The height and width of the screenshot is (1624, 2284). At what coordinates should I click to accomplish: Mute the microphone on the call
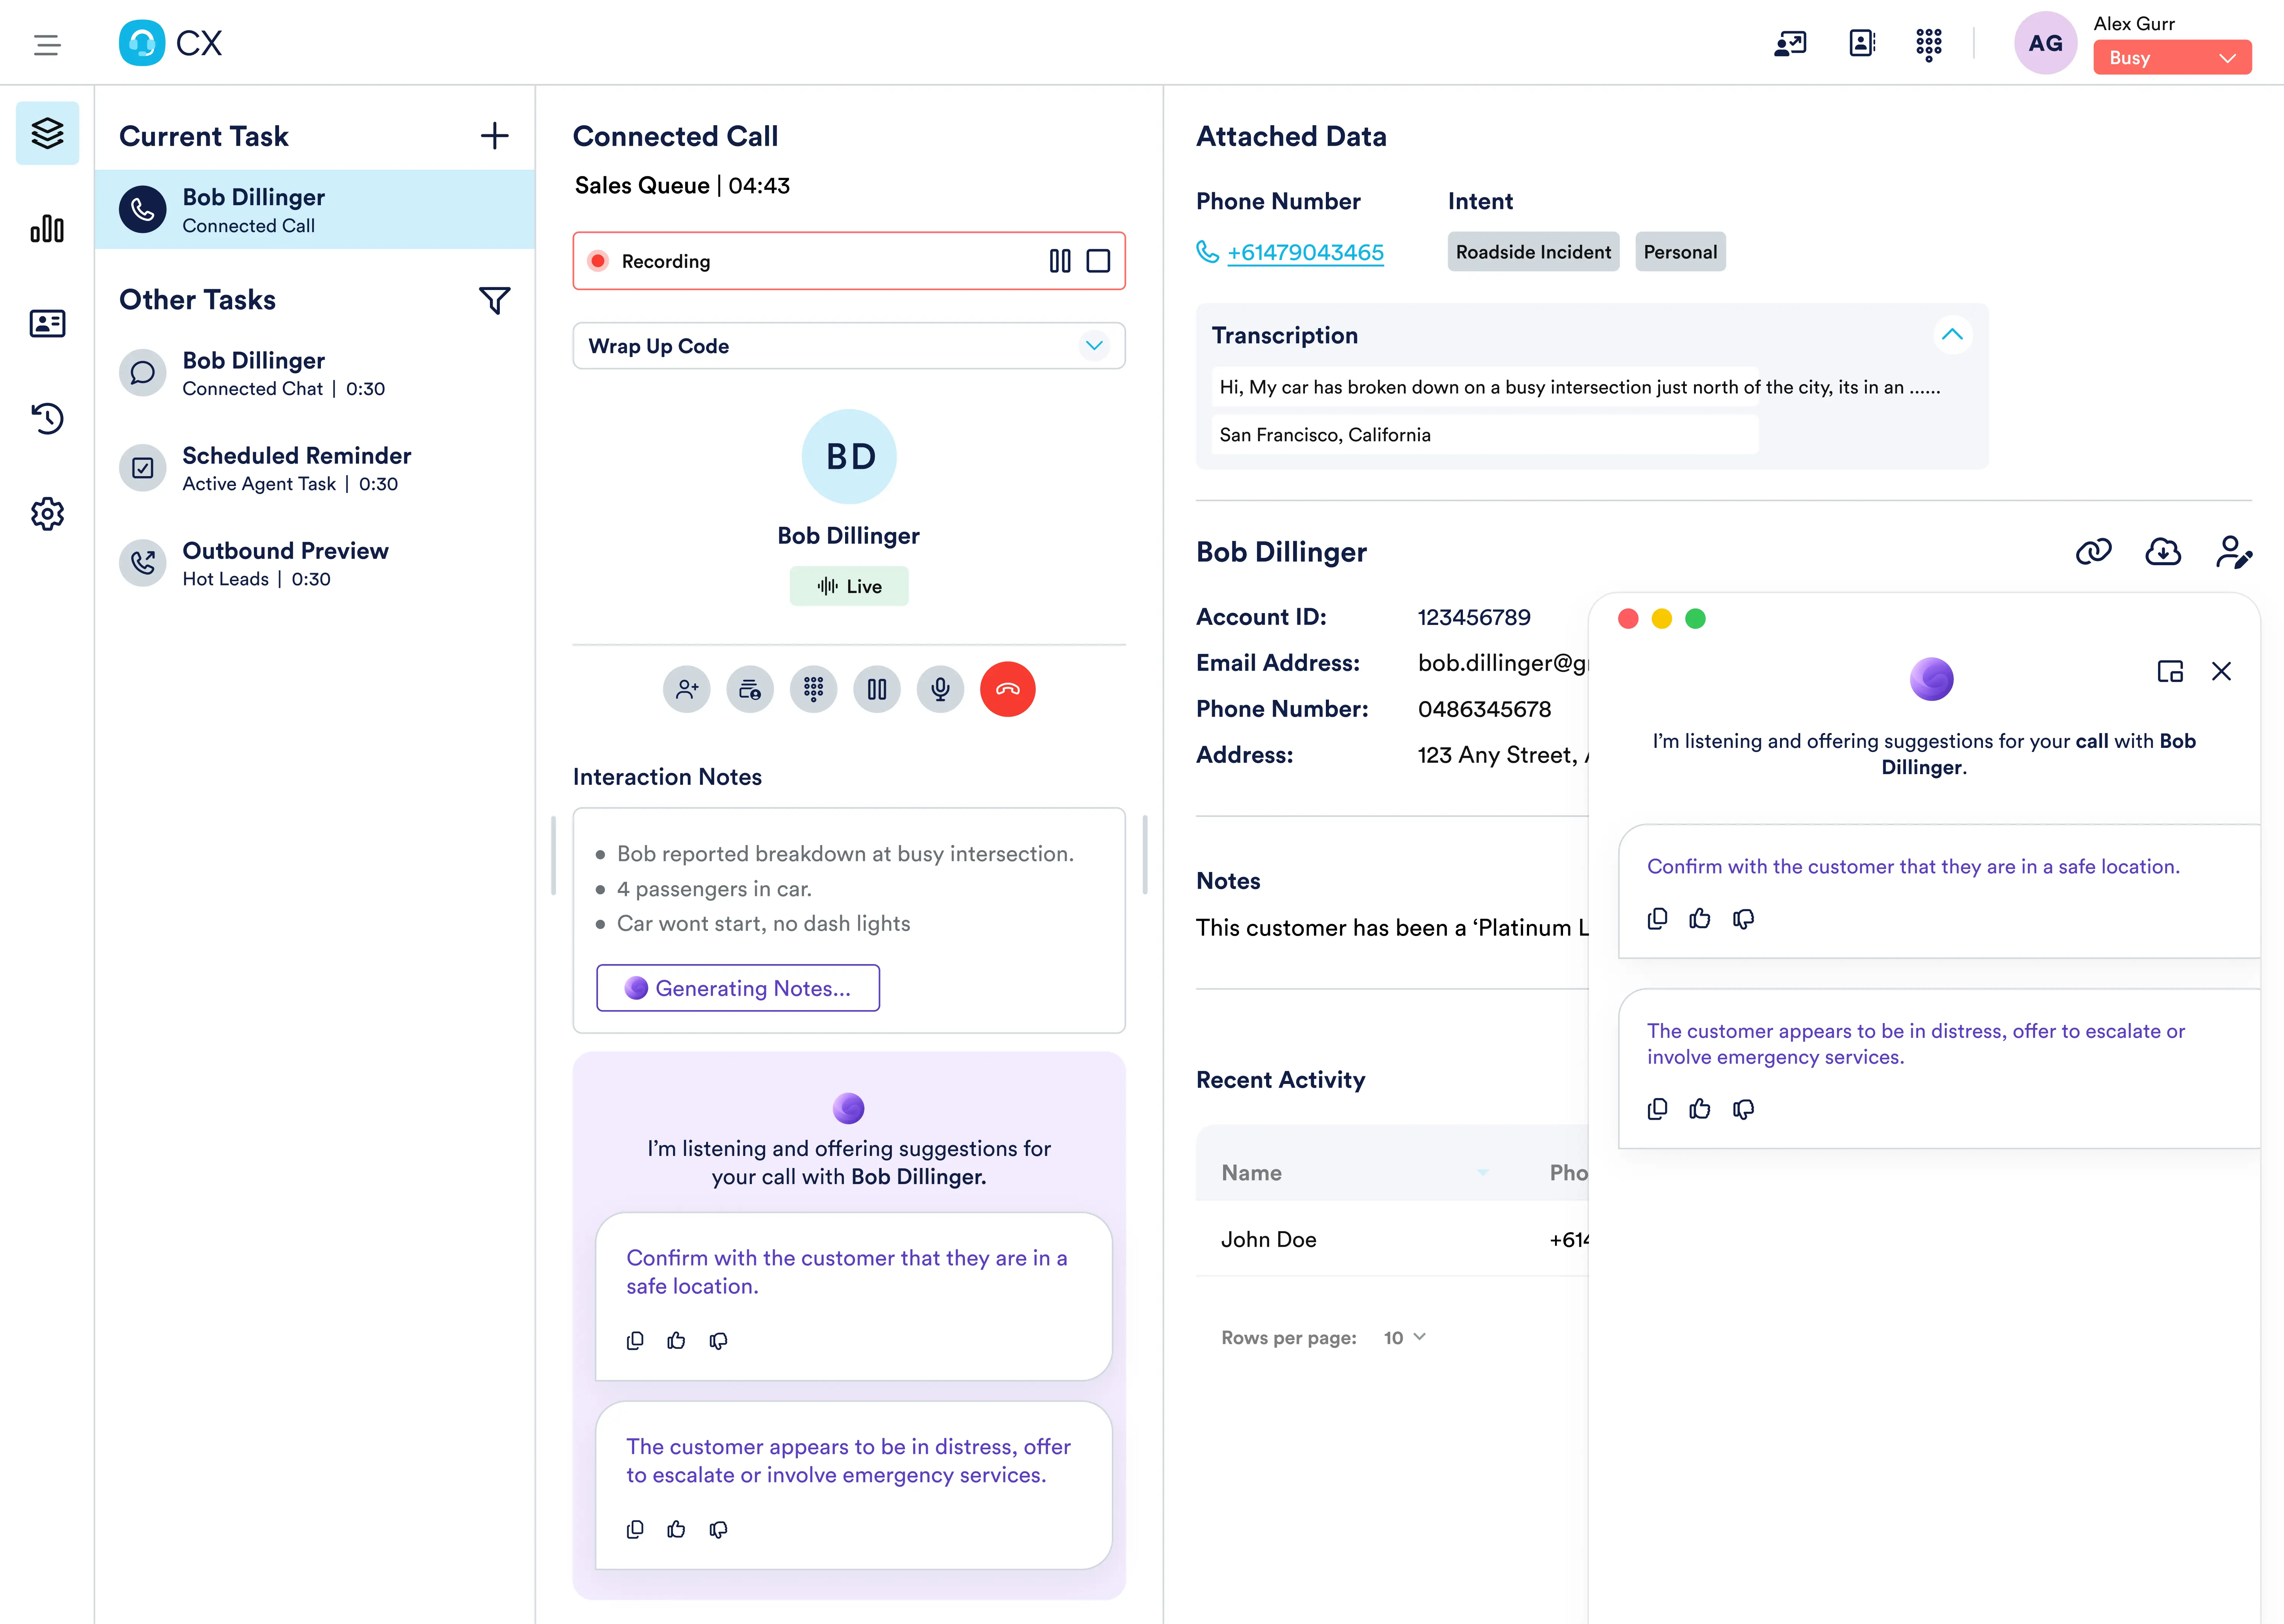click(x=940, y=689)
